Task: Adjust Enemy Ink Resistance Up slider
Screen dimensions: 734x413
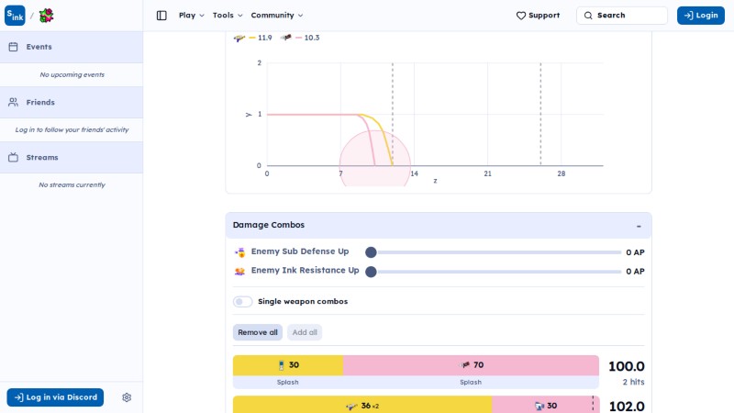Action: click(x=494, y=272)
